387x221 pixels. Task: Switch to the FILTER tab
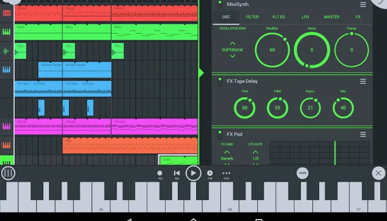point(252,17)
